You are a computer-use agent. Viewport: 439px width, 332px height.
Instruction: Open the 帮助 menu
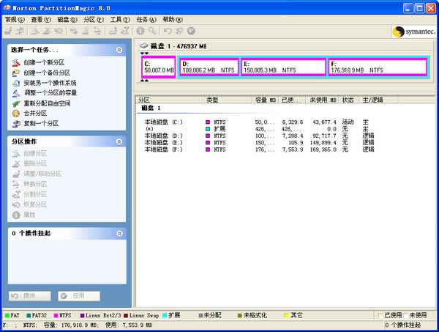[173, 19]
